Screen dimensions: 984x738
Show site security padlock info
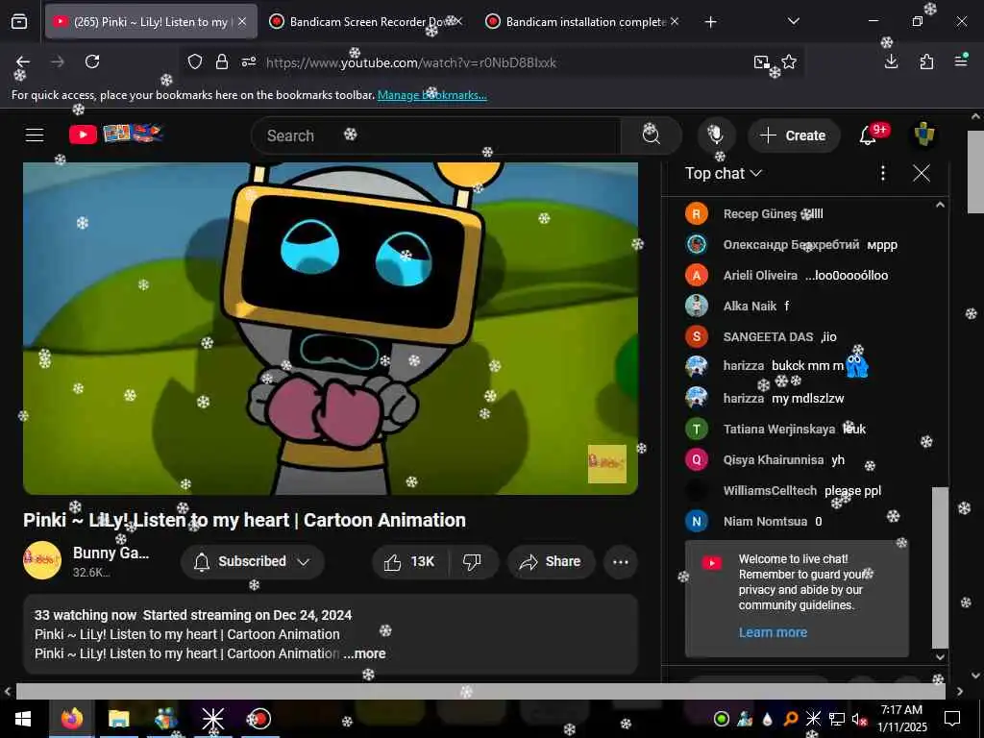[222, 61]
